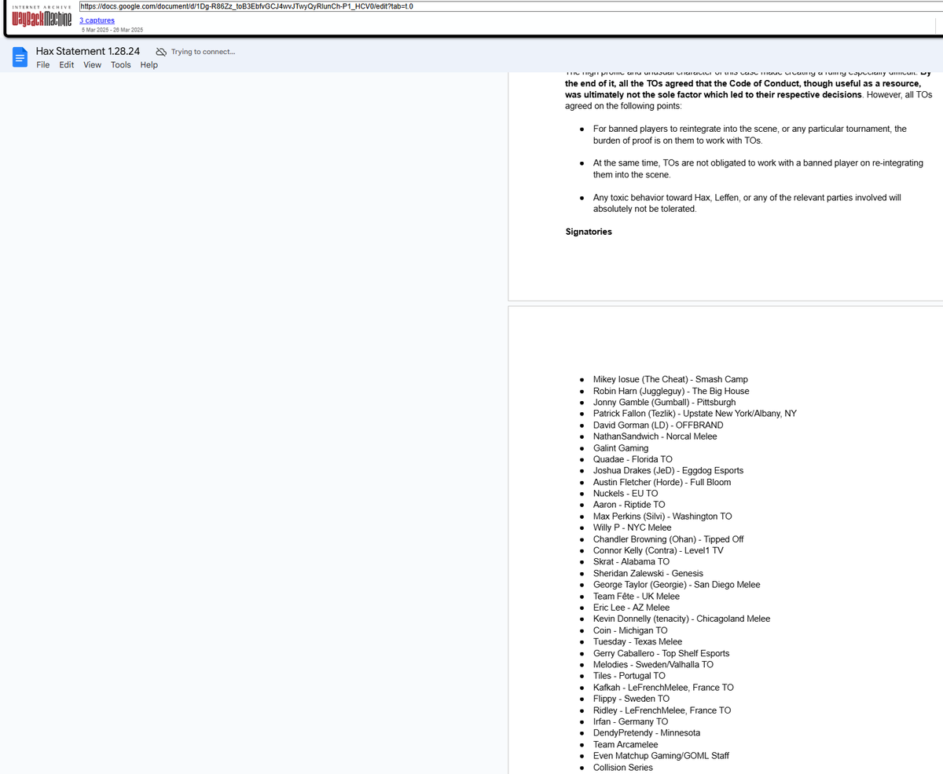Click Sheridan Zalewski - Genesis
The width and height of the screenshot is (943, 774).
pos(648,574)
